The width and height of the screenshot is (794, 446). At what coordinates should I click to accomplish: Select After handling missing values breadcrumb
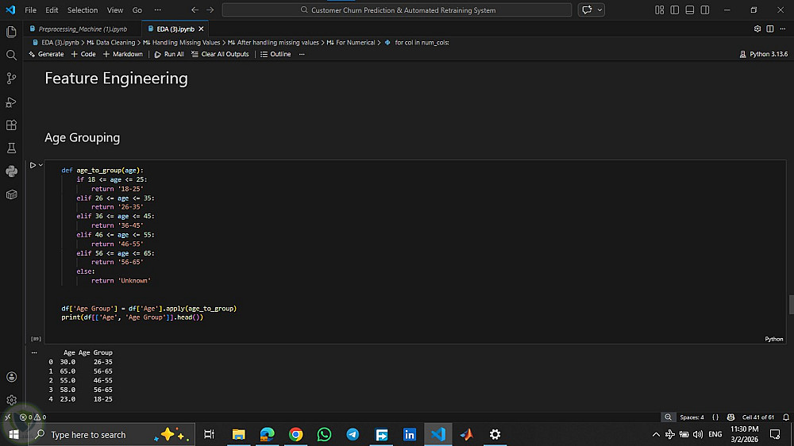(273, 43)
